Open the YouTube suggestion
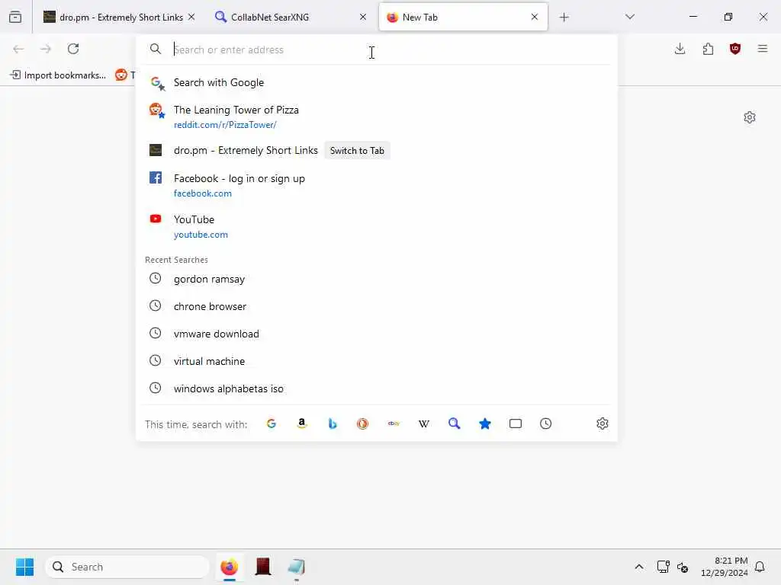781x585 pixels. coord(377,226)
